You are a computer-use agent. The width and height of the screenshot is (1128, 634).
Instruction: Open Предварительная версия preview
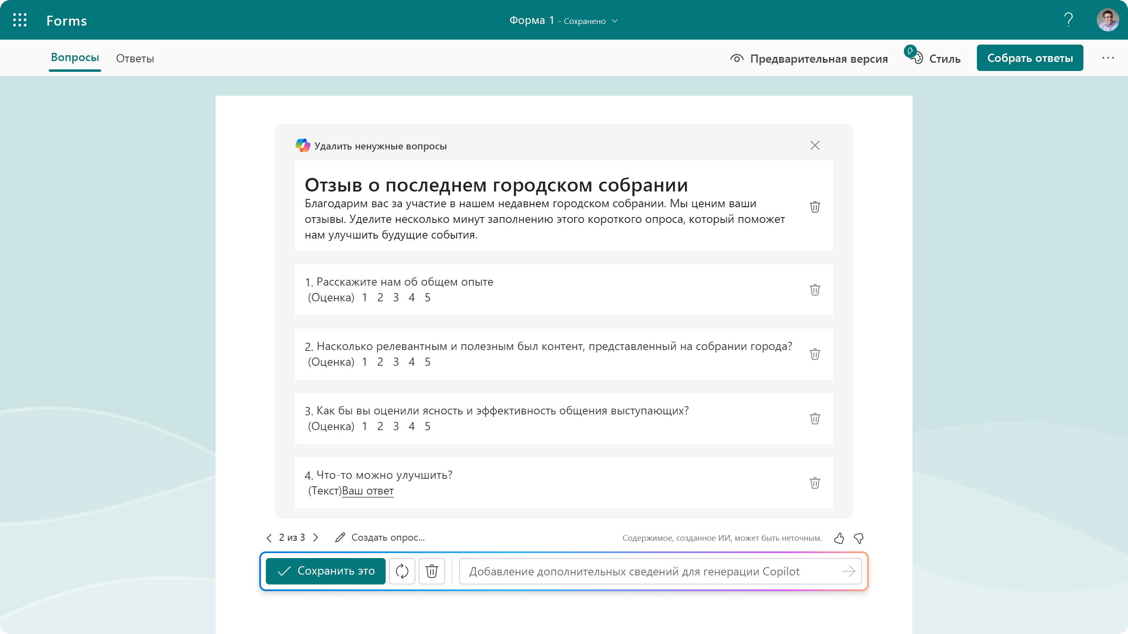pos(809,59)
